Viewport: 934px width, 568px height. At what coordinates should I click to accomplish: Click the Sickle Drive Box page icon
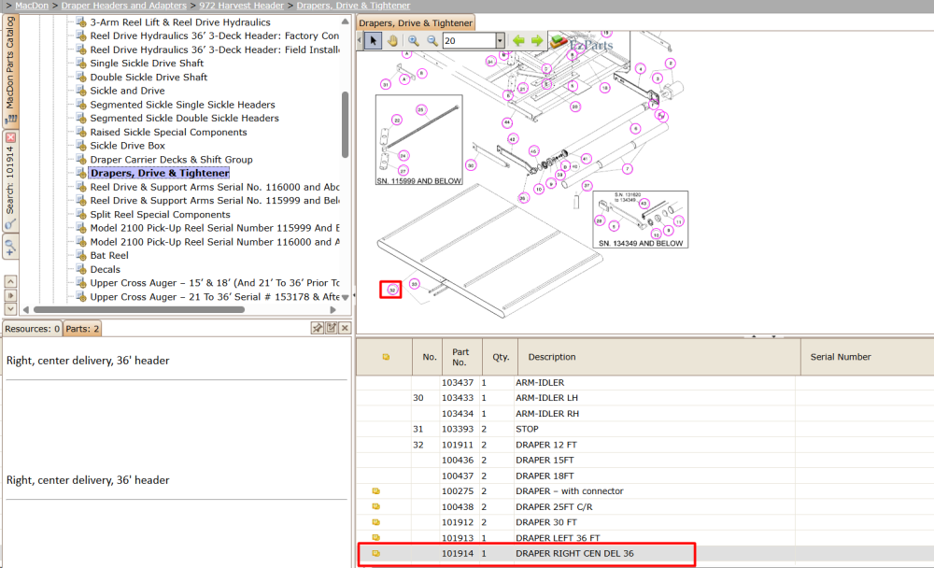81,146
